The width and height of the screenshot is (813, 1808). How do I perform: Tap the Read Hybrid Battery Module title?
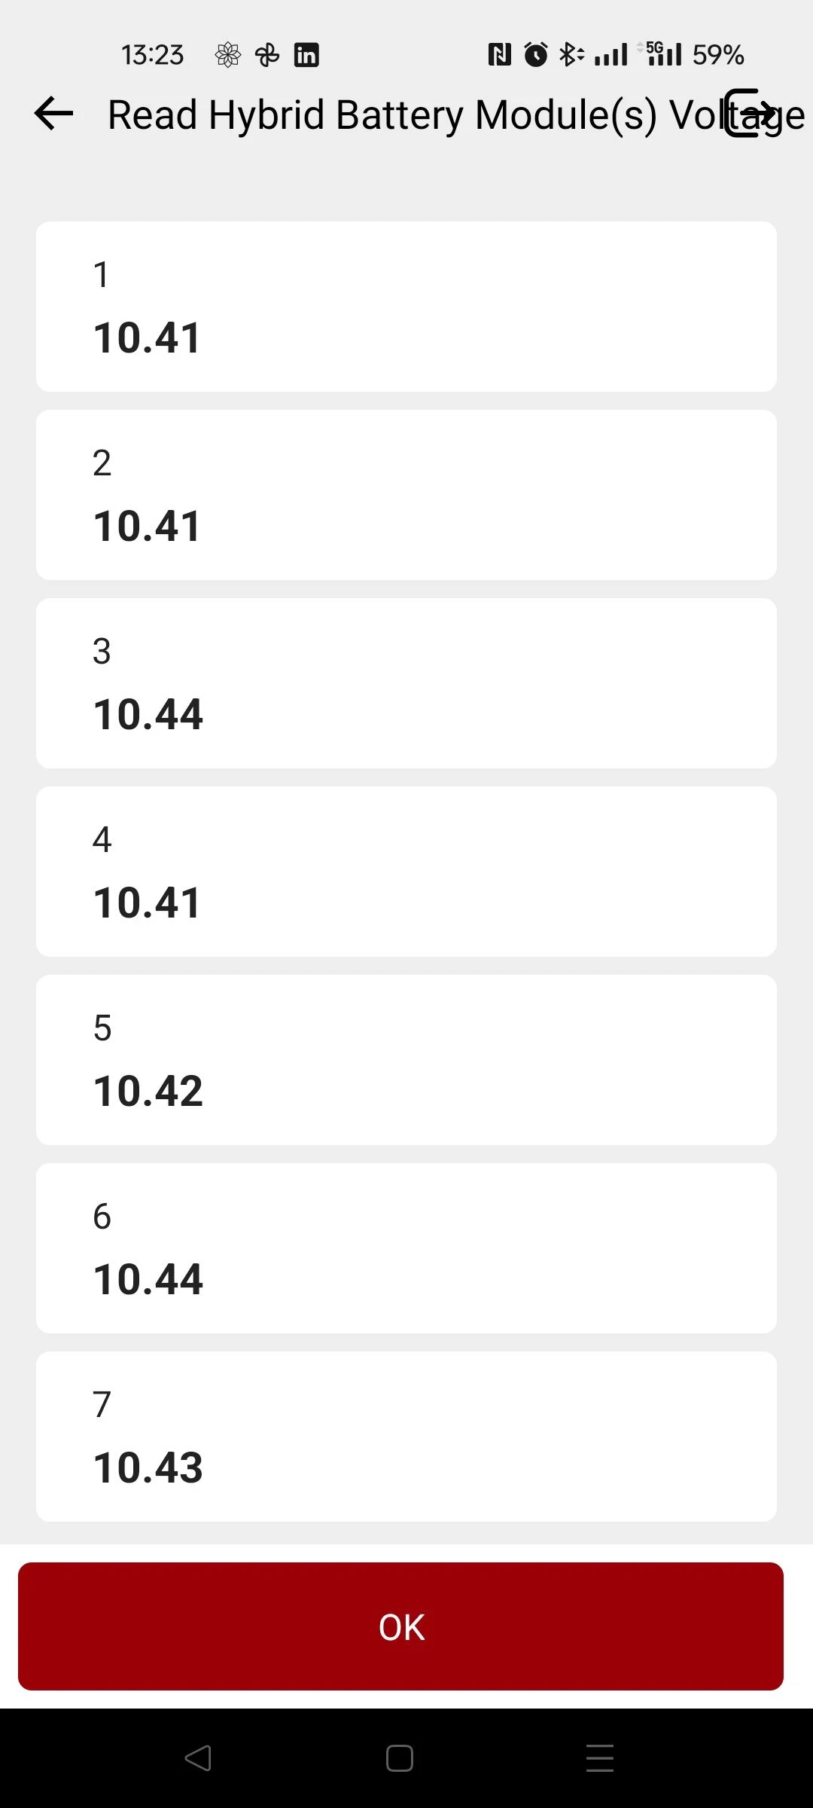click(x=456, y=115)
